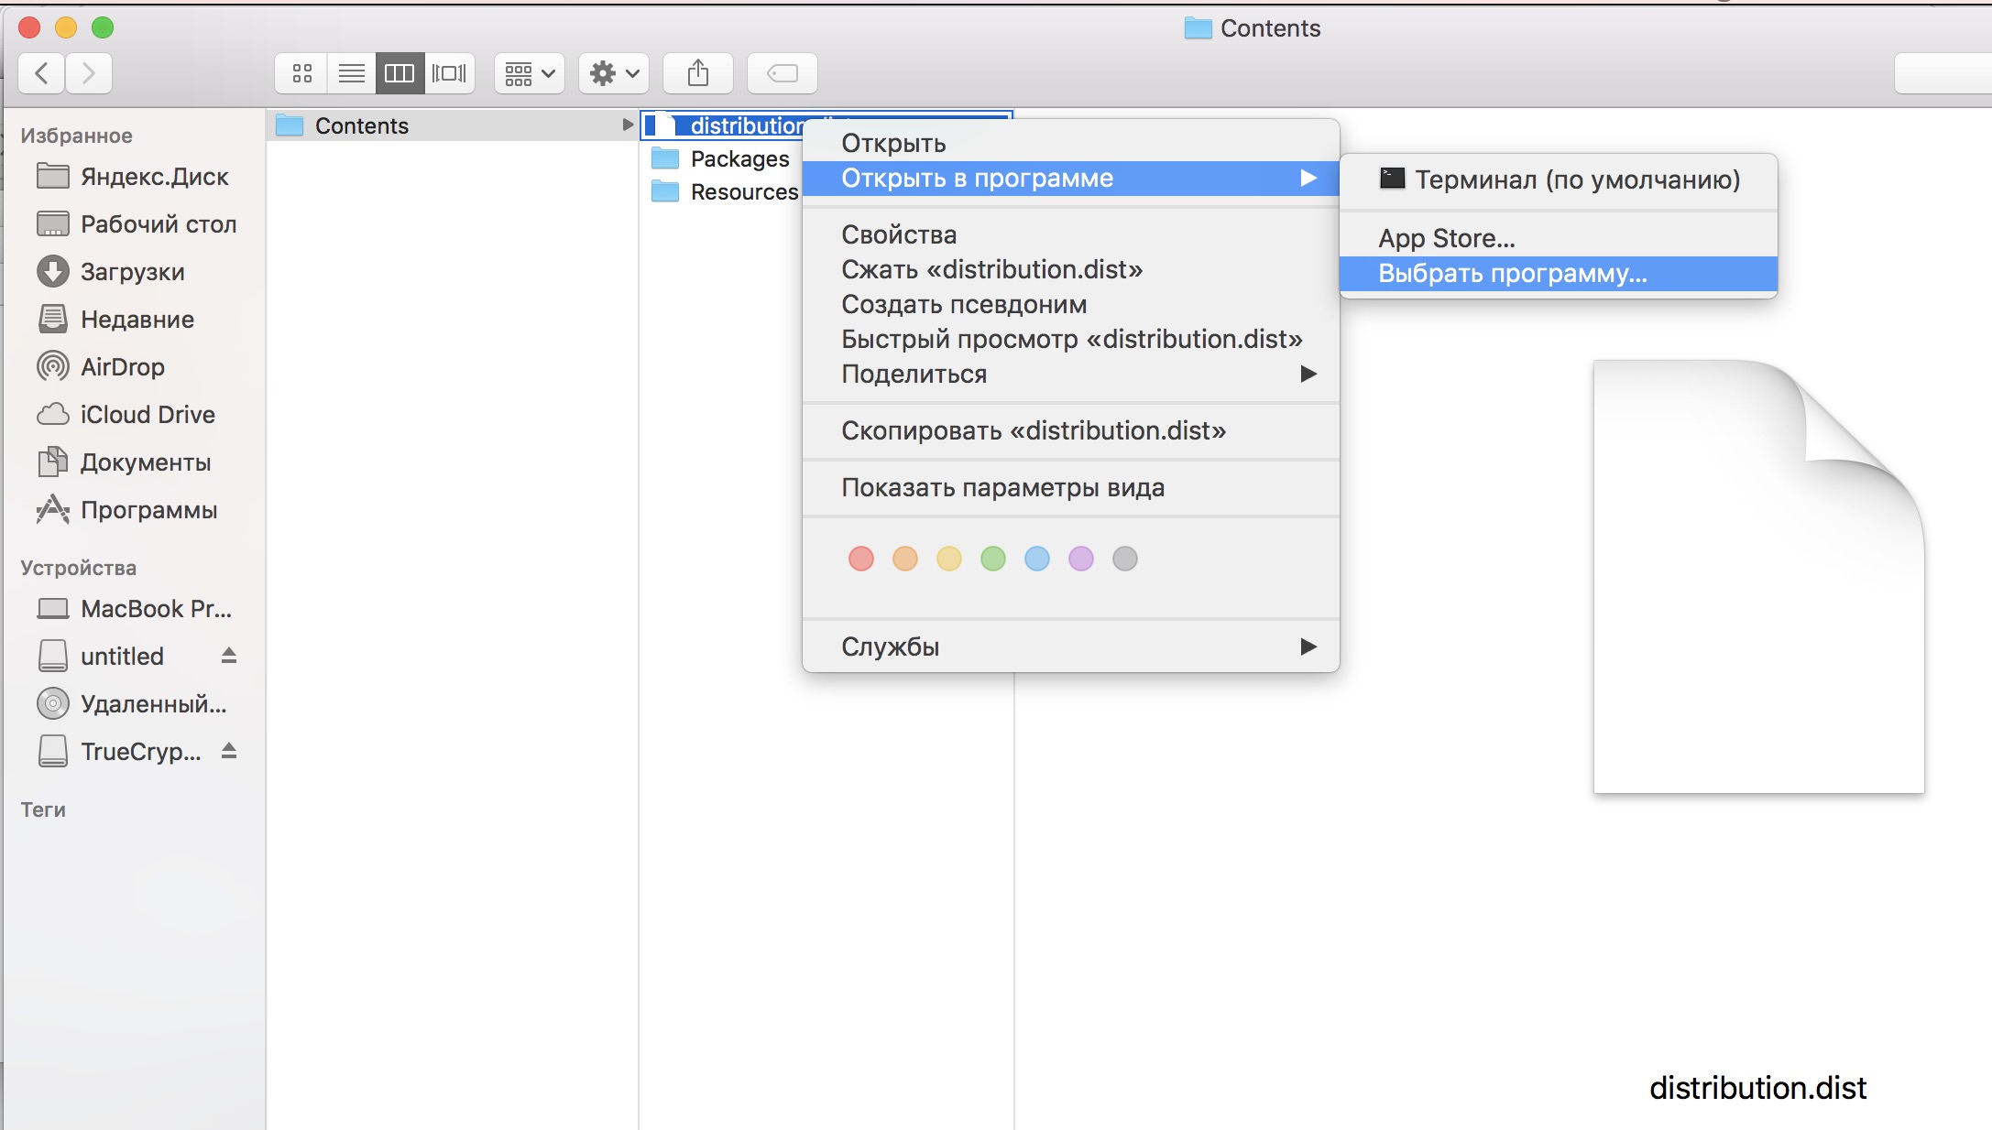Select the Packages folder
This screenshot has height=1130, width=1992.
[x=719, y=158]
